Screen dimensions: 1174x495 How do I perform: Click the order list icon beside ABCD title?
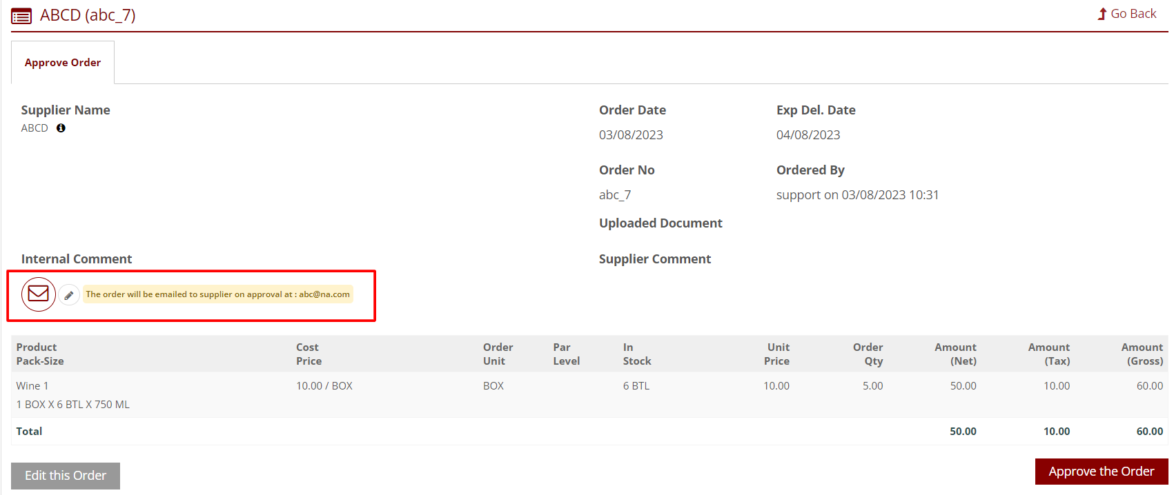(21, 16)
